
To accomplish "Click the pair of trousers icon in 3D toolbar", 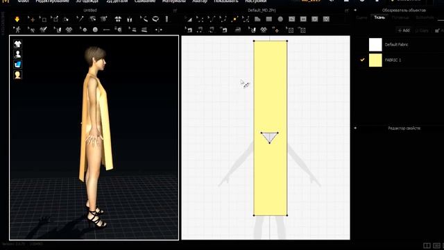I will (130, 19).
